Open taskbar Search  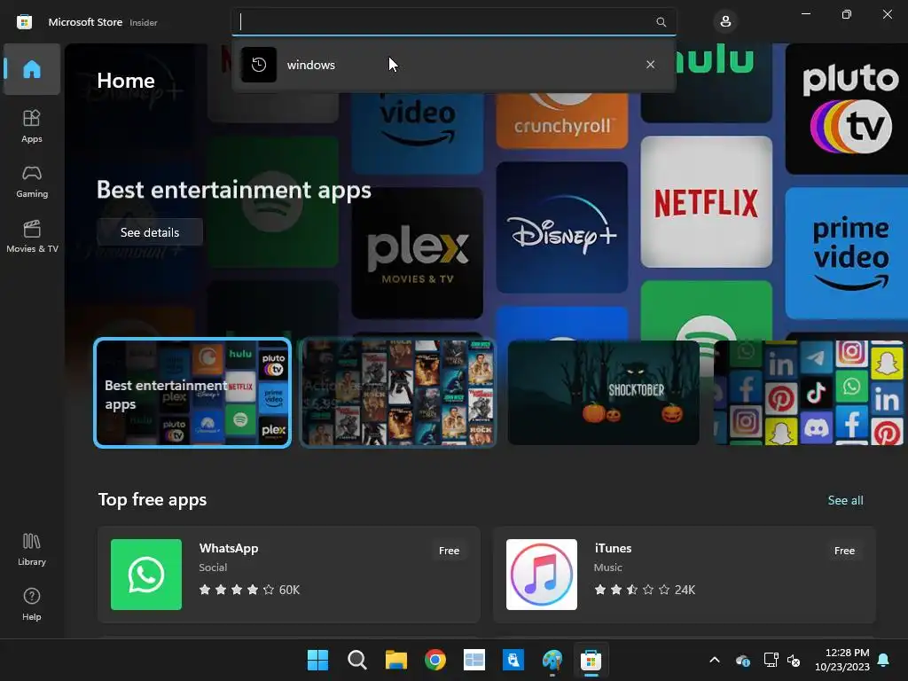click(356, 660)
